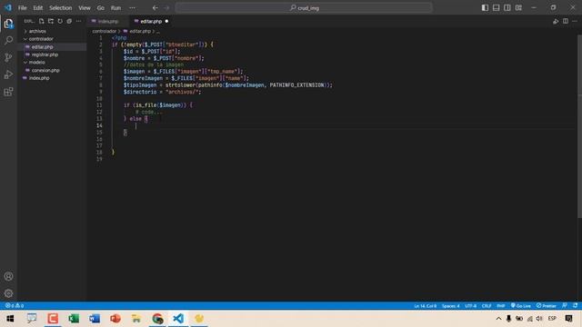Image resolution: width=582 pixels, height=327 pixels.
Task: Go back in navigation history
Action: [x=155, y=8]
